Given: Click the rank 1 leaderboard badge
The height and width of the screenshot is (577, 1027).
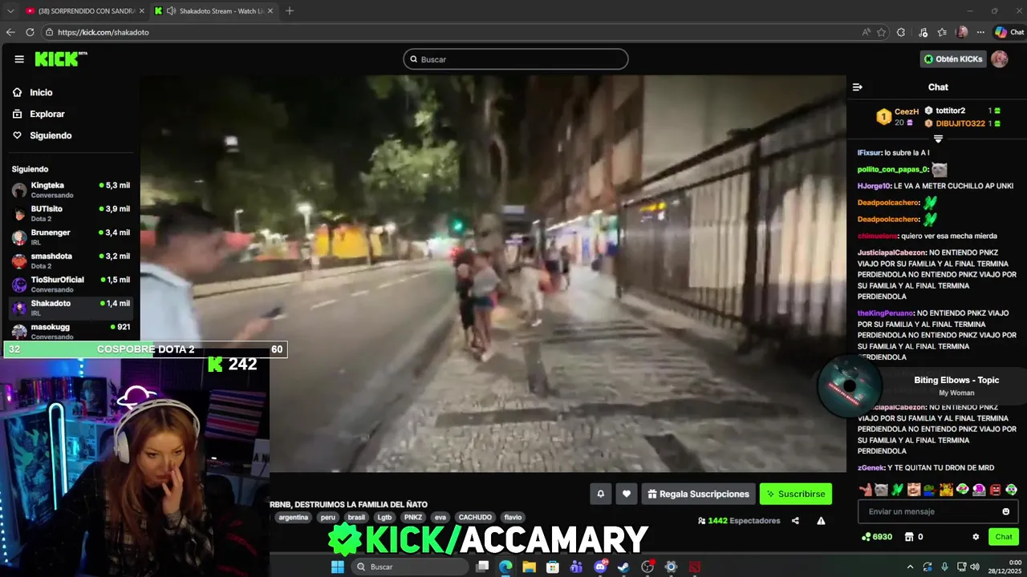Looking at the screenshot, I should 883,116.
